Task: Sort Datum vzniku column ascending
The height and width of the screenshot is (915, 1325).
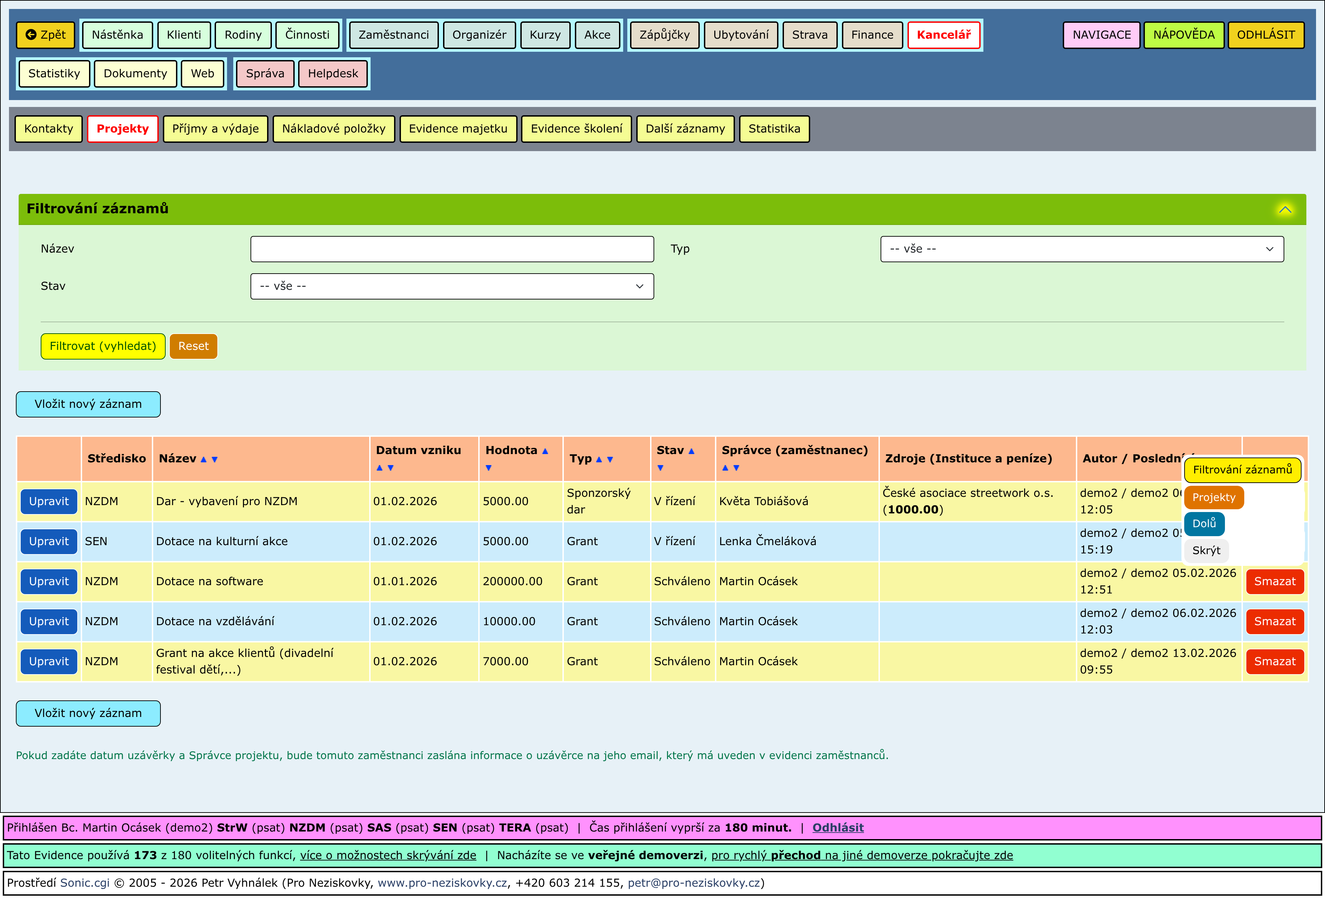Action: [x=379, y=469]
